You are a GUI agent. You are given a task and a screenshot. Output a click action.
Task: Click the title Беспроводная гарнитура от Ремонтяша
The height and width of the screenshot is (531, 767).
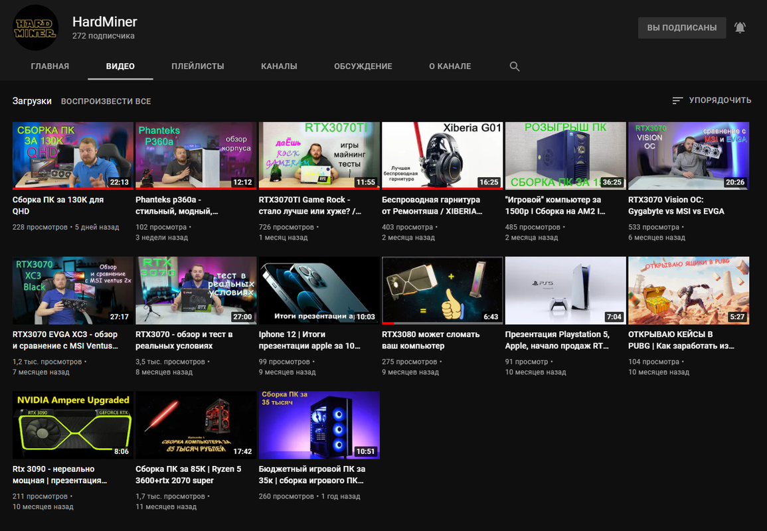432,205
